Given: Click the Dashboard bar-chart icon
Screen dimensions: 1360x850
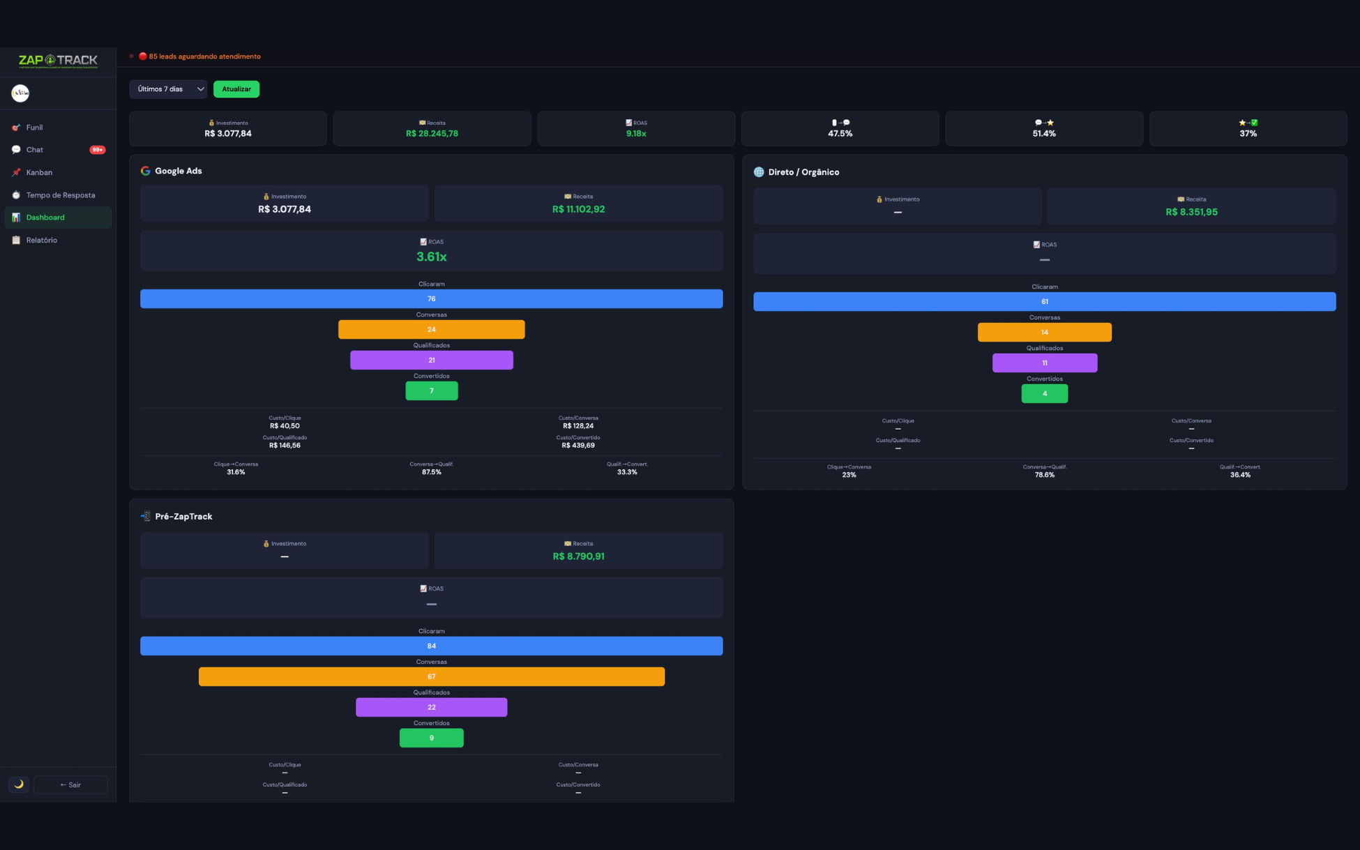Looking at the screenshot, I should 15,218.
